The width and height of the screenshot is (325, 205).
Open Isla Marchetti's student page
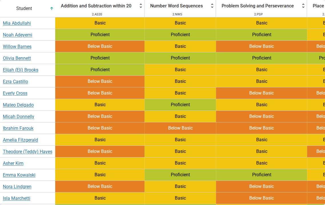17,198
